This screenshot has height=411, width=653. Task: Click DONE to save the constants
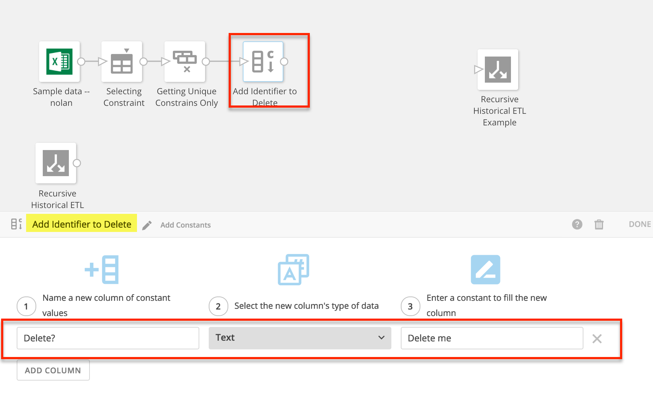pos(640,224)
